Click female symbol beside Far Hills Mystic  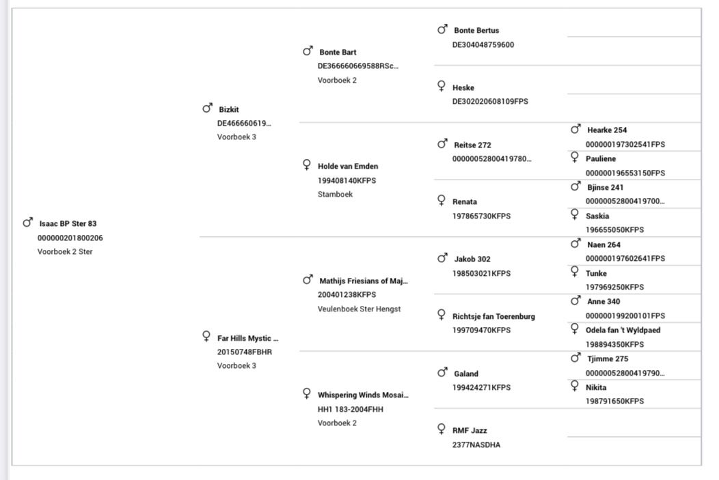206,337
